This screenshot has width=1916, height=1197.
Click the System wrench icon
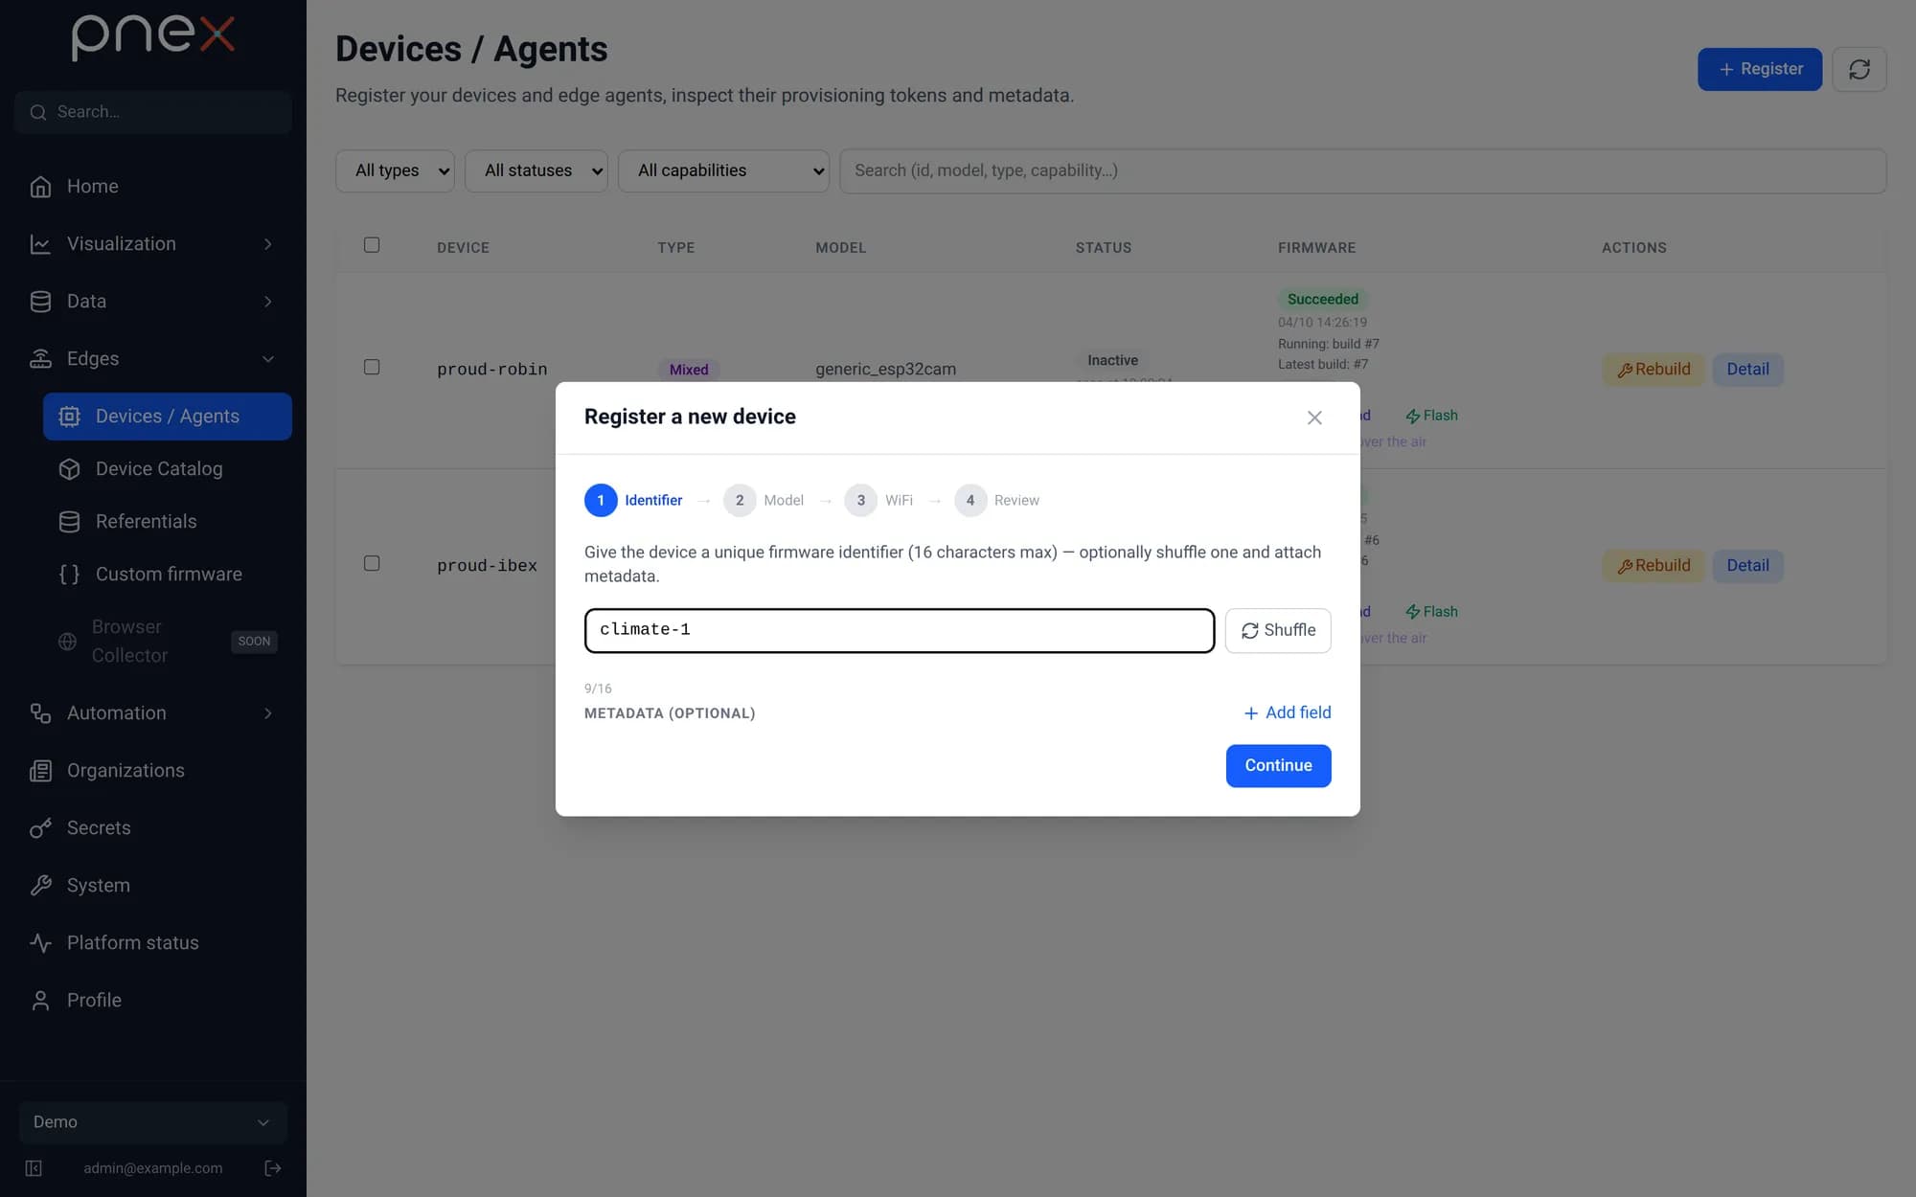[x=40, y=886]
